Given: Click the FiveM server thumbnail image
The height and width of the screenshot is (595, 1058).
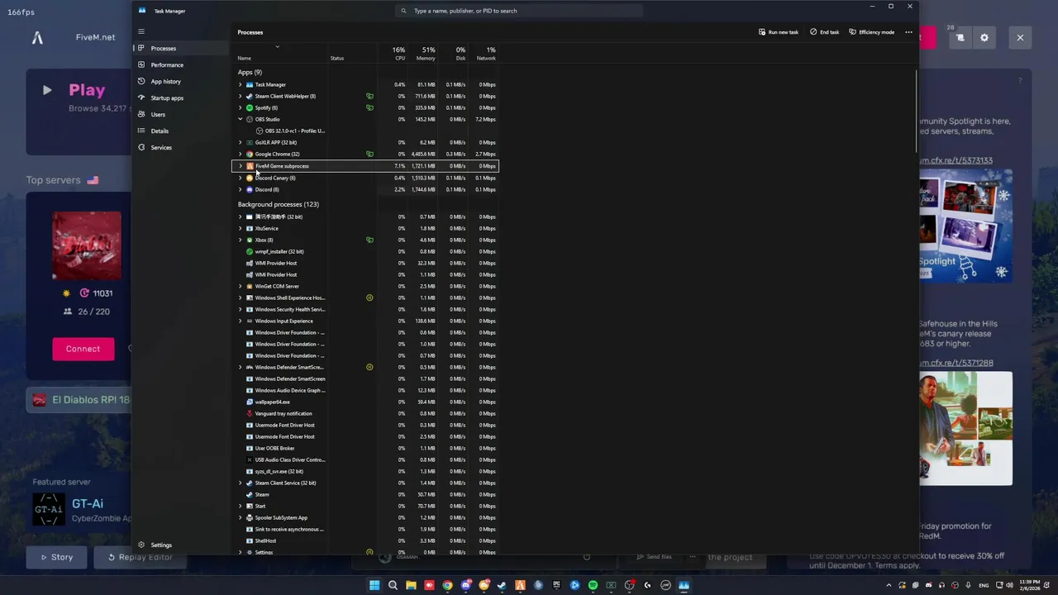Looking at the screenshot, I should [87, 246].
